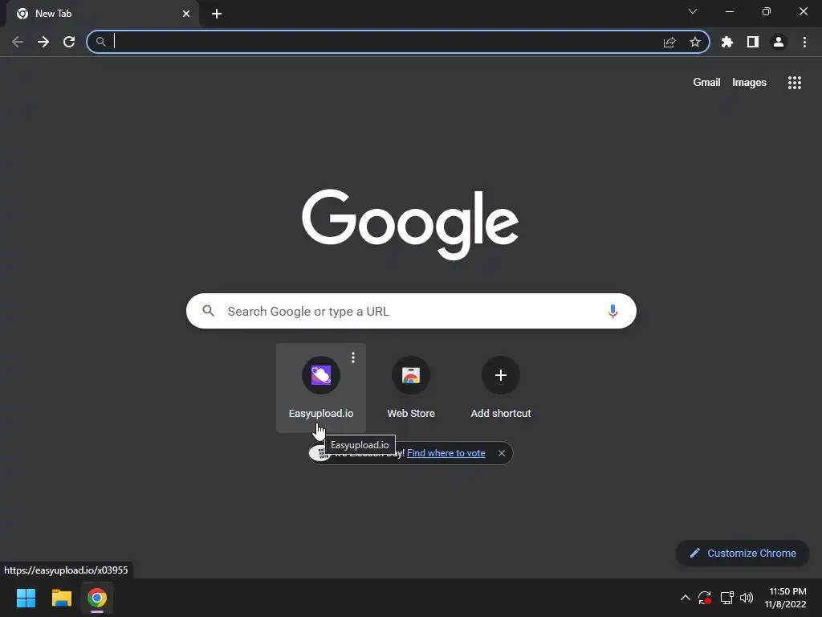
Task: Click the Customize Chrome button
Action: [x=743, y=553]
